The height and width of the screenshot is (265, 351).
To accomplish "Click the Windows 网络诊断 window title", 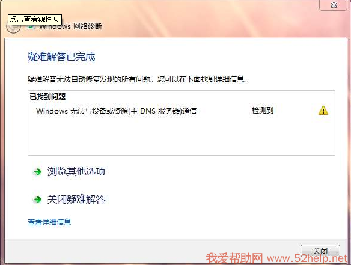I will point(71,26).
